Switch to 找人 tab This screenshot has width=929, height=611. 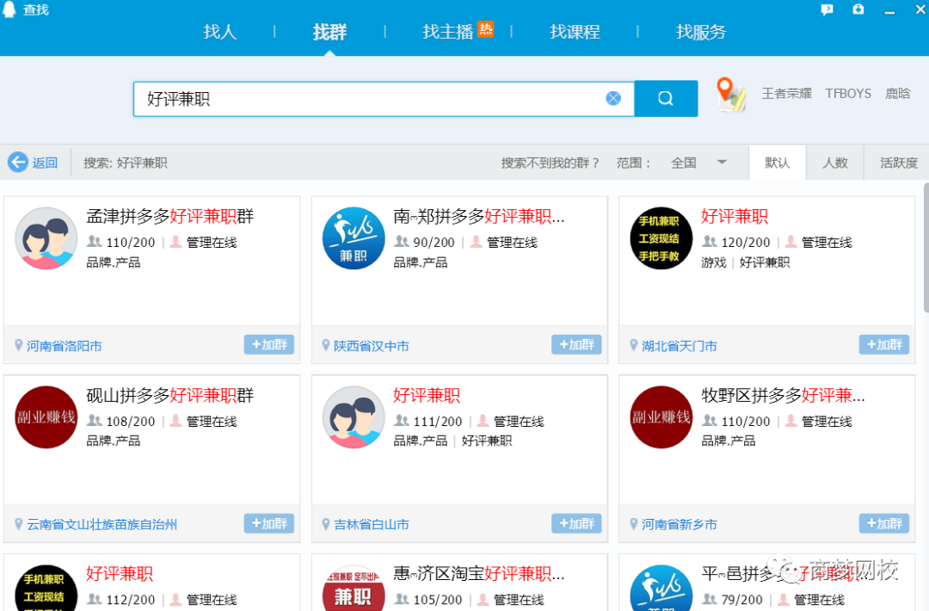[x=220, y=31]
